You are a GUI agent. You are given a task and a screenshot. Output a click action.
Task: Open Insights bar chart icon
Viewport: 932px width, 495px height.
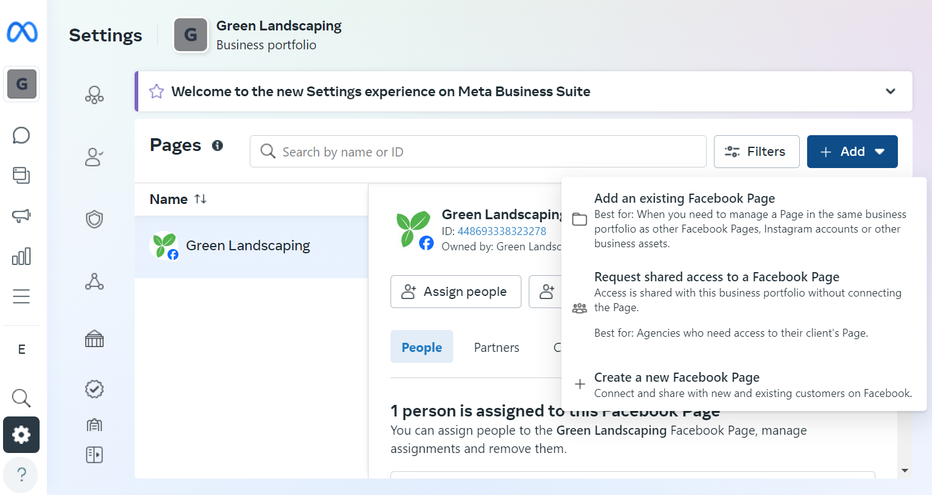click(21, 256)
